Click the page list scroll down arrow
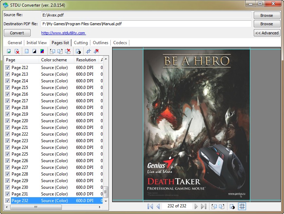 pyautogui.click(x=106, y=201)
